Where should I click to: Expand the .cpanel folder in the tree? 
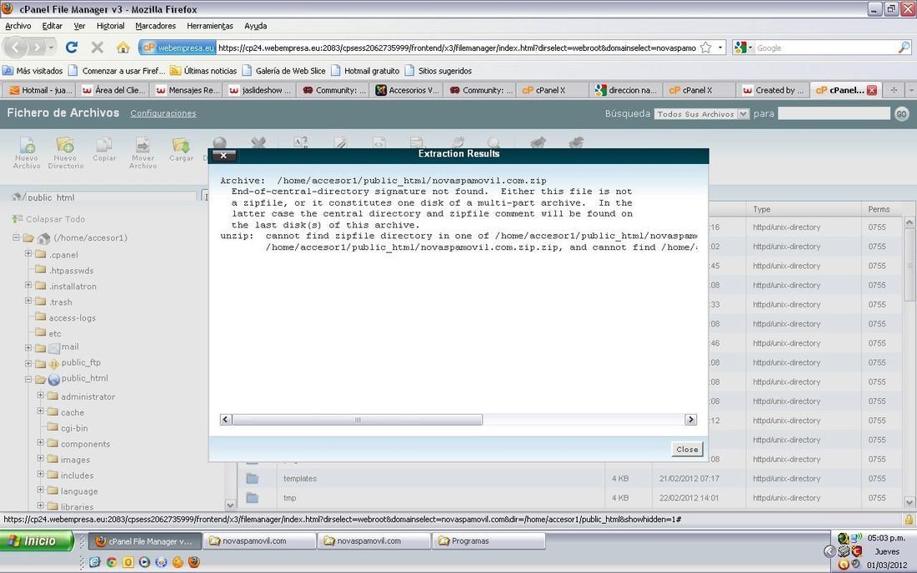point(28,253)
